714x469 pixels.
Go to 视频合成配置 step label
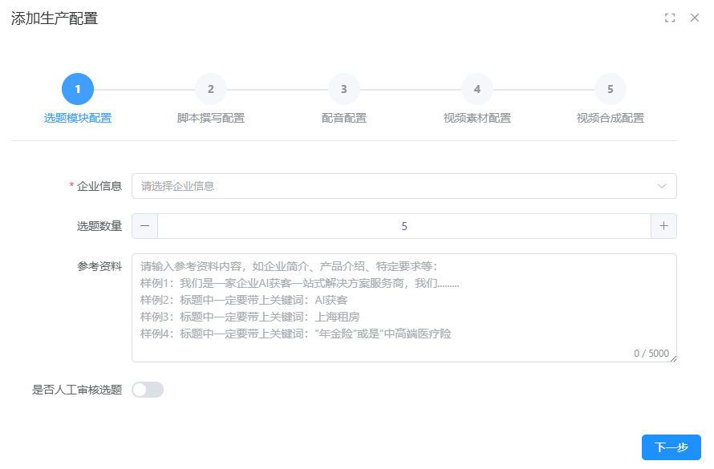pyautogui.click(x=611, y=118)
